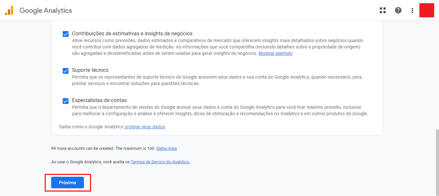Disable the Especialistas de contas checkbox
439x196 pixels.
[66, 101]
